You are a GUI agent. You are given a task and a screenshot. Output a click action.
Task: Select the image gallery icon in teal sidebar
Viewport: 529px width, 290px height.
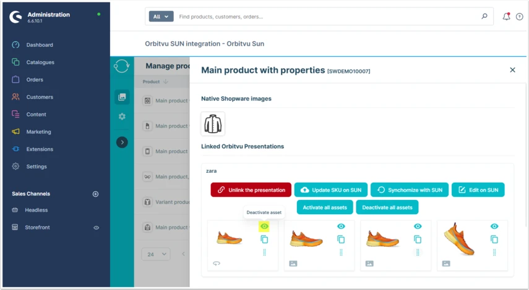click(122, 97)
